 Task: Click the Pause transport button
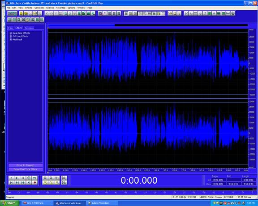pos(23,178)
